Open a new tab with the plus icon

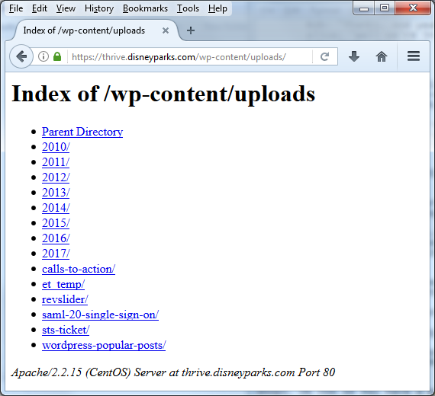coord(191,30)
